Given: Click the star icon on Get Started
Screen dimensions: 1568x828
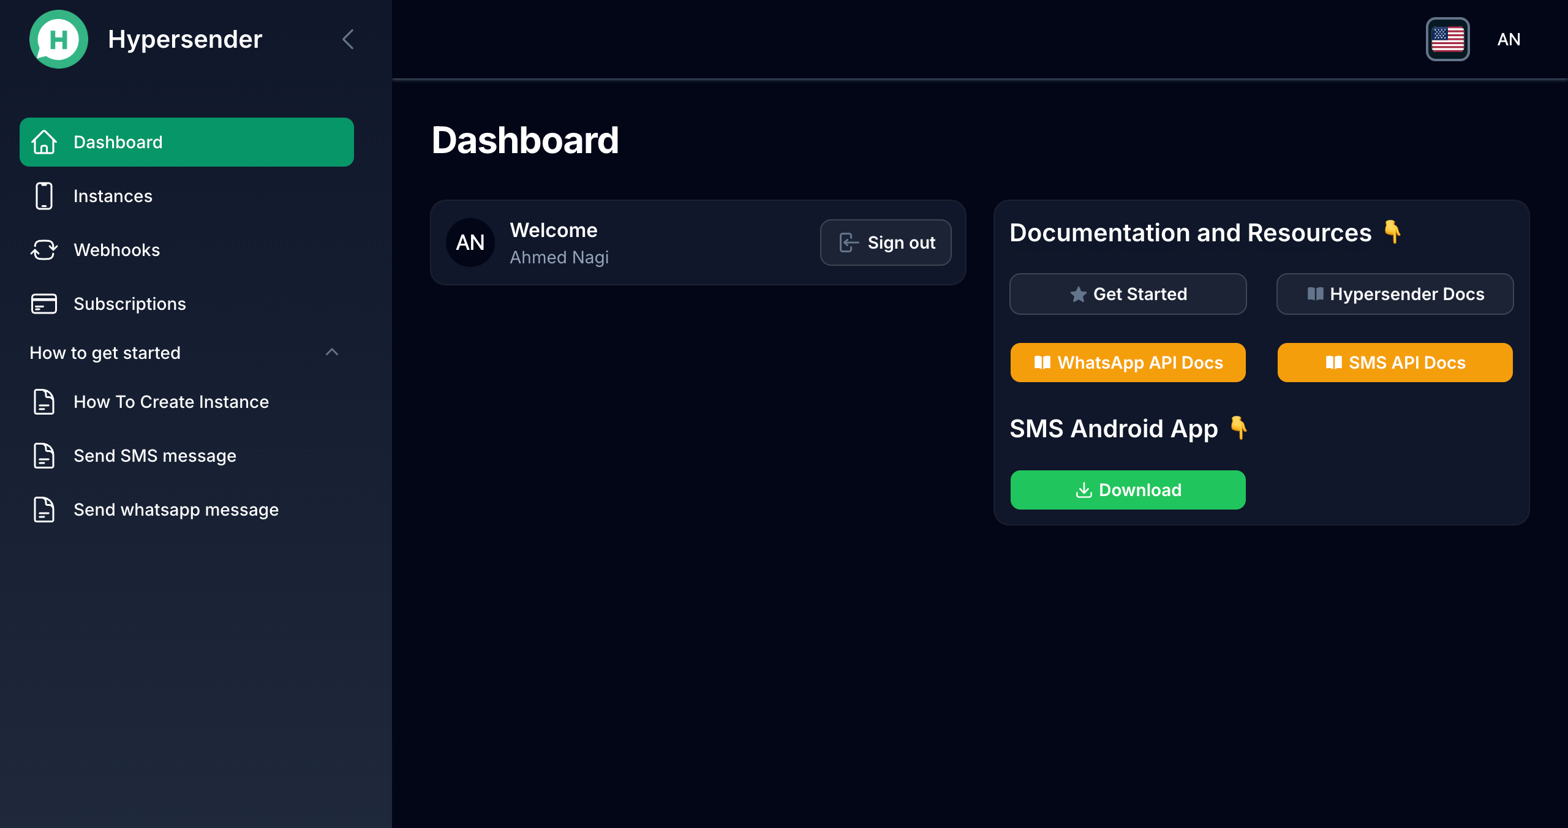Looking at the screenshot, I should tap(1079, 295).
